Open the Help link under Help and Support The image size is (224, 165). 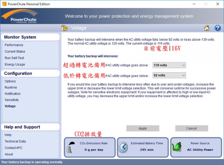coord(8,135)
